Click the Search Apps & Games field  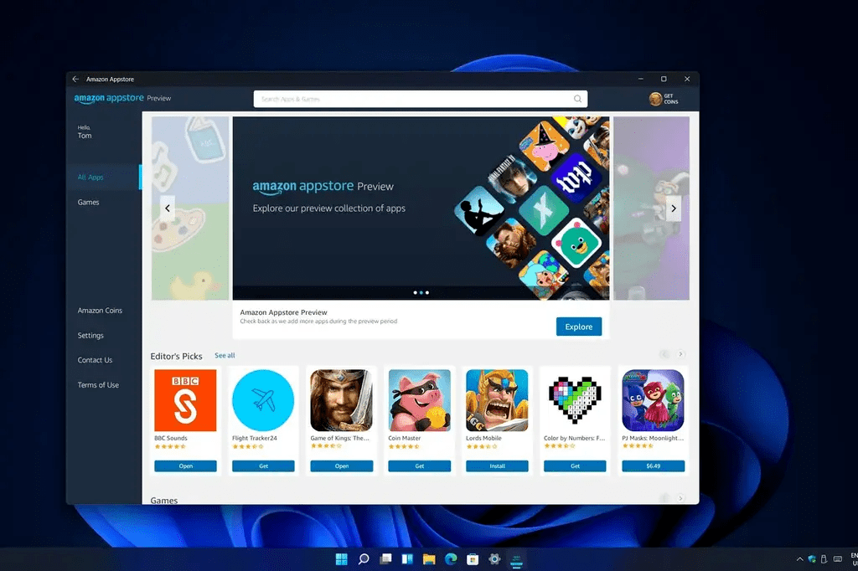(x=421, y=99)
